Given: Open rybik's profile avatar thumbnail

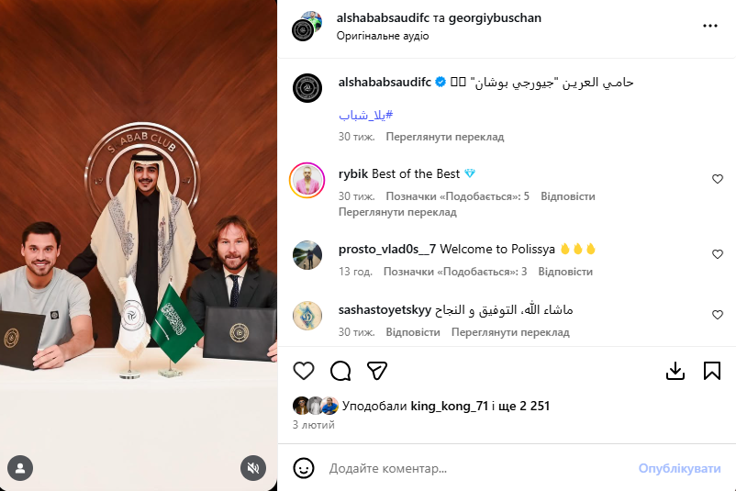Looking at the screenshot, I should click(307, 180).
